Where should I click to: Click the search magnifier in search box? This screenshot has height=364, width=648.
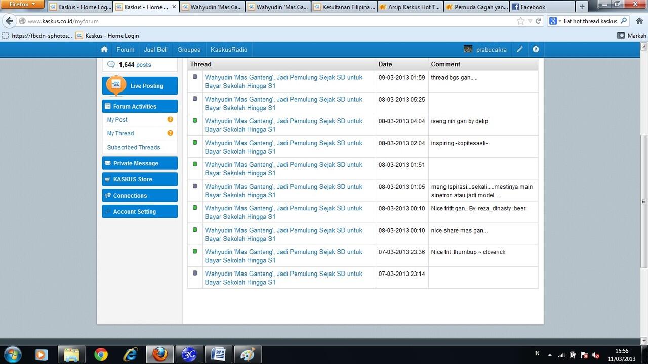tap(624, 21)
